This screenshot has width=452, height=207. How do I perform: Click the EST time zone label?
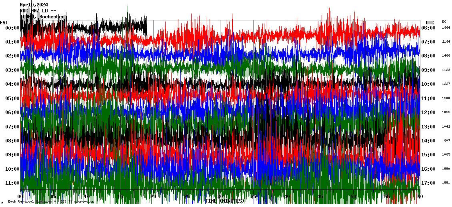4,22
